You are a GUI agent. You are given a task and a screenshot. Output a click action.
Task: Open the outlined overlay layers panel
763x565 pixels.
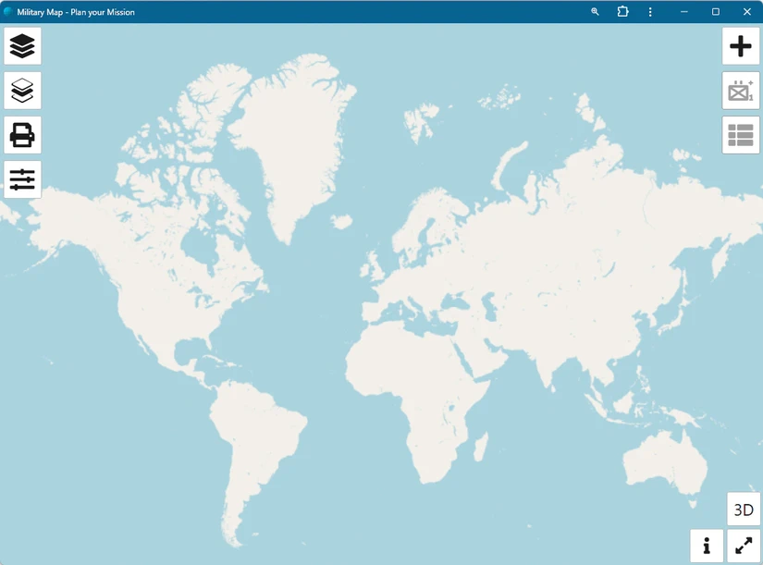22,91
